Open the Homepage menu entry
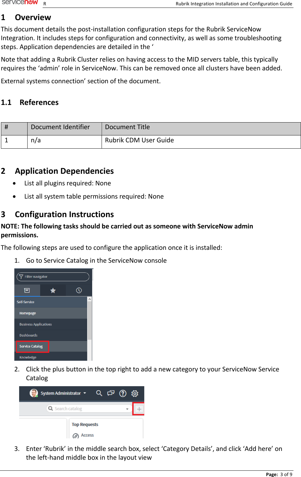Image resolution: width=301 pixels, height=477 pixels. (28, 313)
